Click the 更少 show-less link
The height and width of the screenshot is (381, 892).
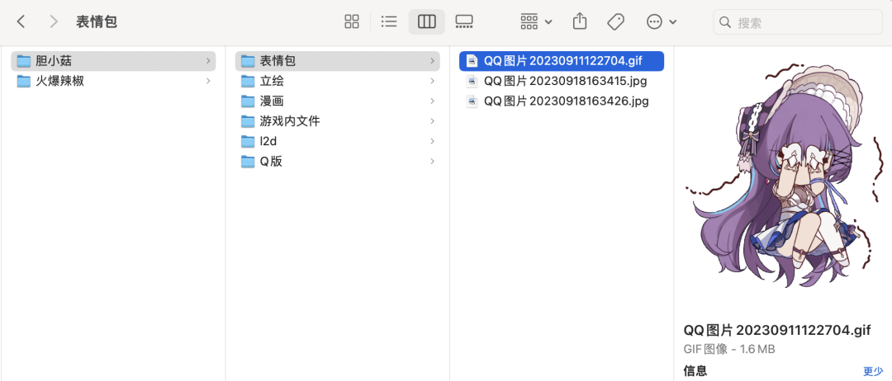[x=873, y=371]
